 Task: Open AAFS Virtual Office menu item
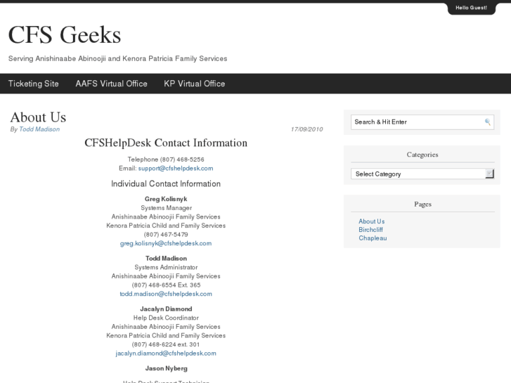(x=112, y=84)
